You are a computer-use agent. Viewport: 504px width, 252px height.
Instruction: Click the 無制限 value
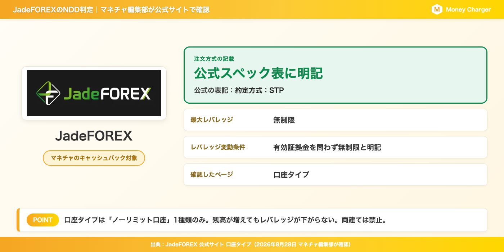click(x=284, y=120)
